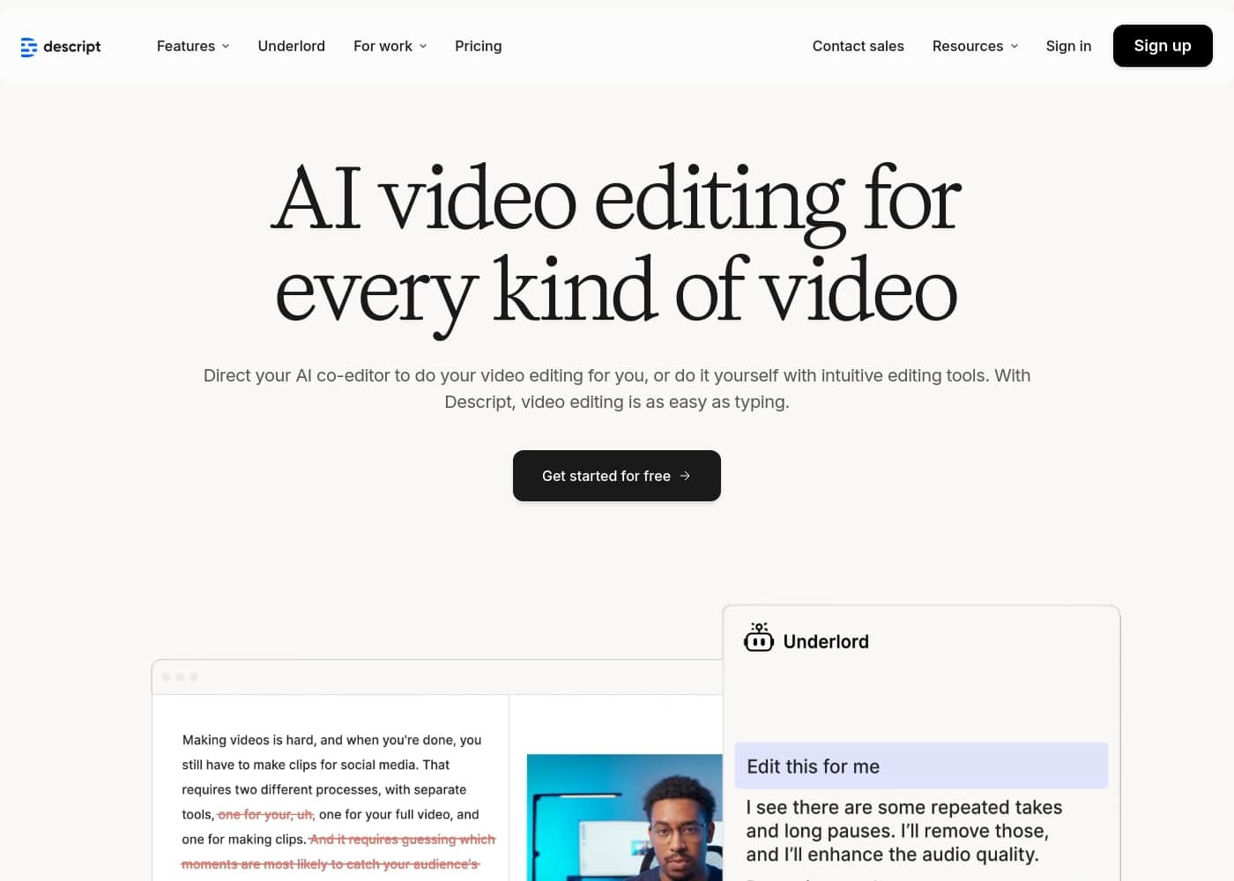This screenshot has height=881, width=1234.
Task: Open the Features menu
Action: pyautogui.click(x=193, y=46)
